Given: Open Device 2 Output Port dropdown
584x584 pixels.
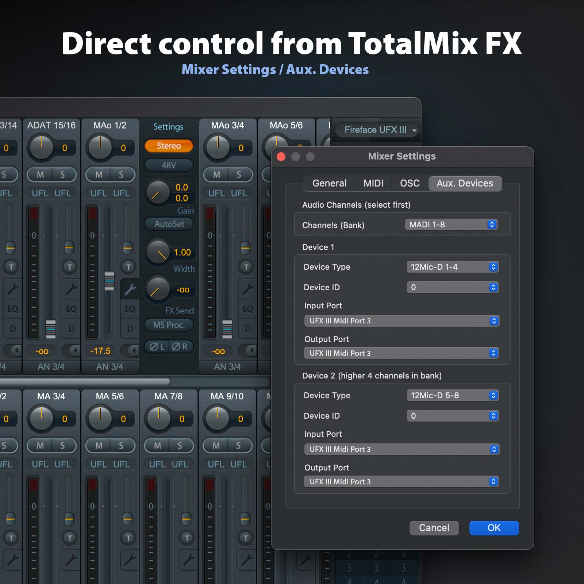Looking at the screenshot, I should [401, 481].
